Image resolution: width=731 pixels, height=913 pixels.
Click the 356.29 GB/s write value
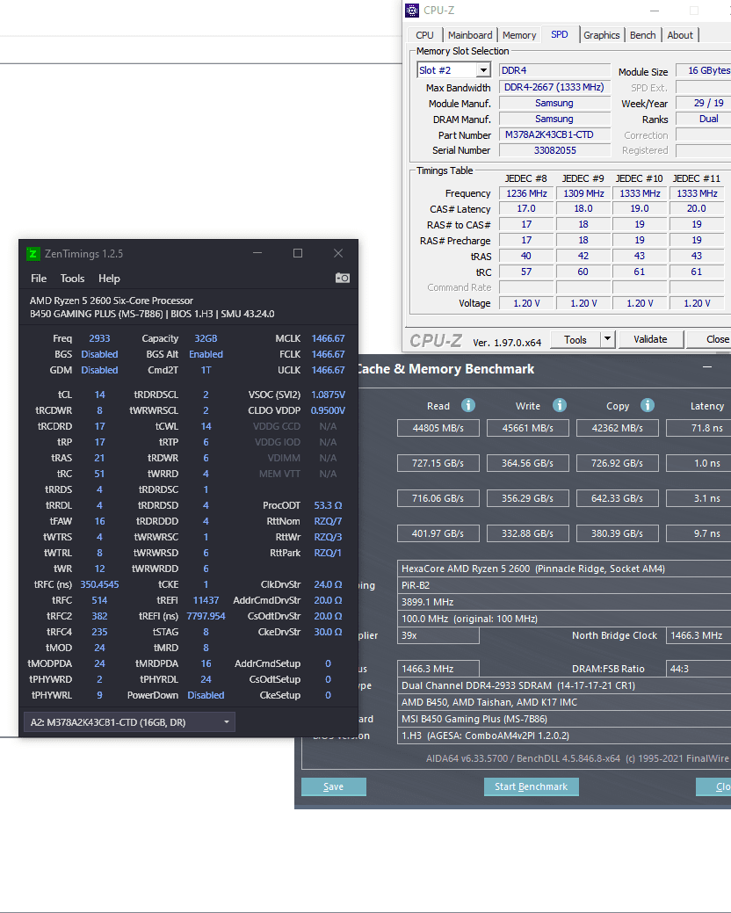528,498
